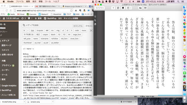Screen dimensions: 187x105
Task: Open the Evernote bookmark
Action: (31, 14)
